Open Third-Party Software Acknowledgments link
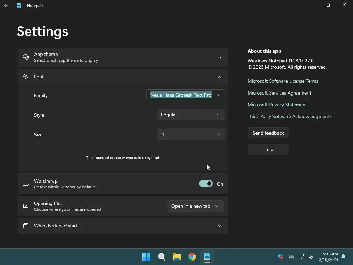Viewport: 353px width, 265px height. 289,116
